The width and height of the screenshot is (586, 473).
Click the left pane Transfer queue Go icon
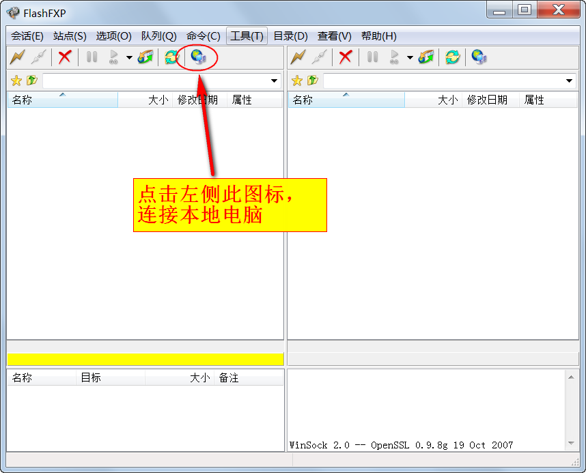(x=113, y=57)
